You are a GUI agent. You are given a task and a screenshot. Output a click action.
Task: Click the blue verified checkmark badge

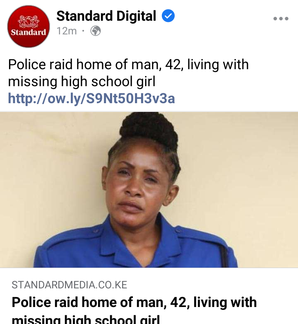pyautogui.click(x=168, y=16)
